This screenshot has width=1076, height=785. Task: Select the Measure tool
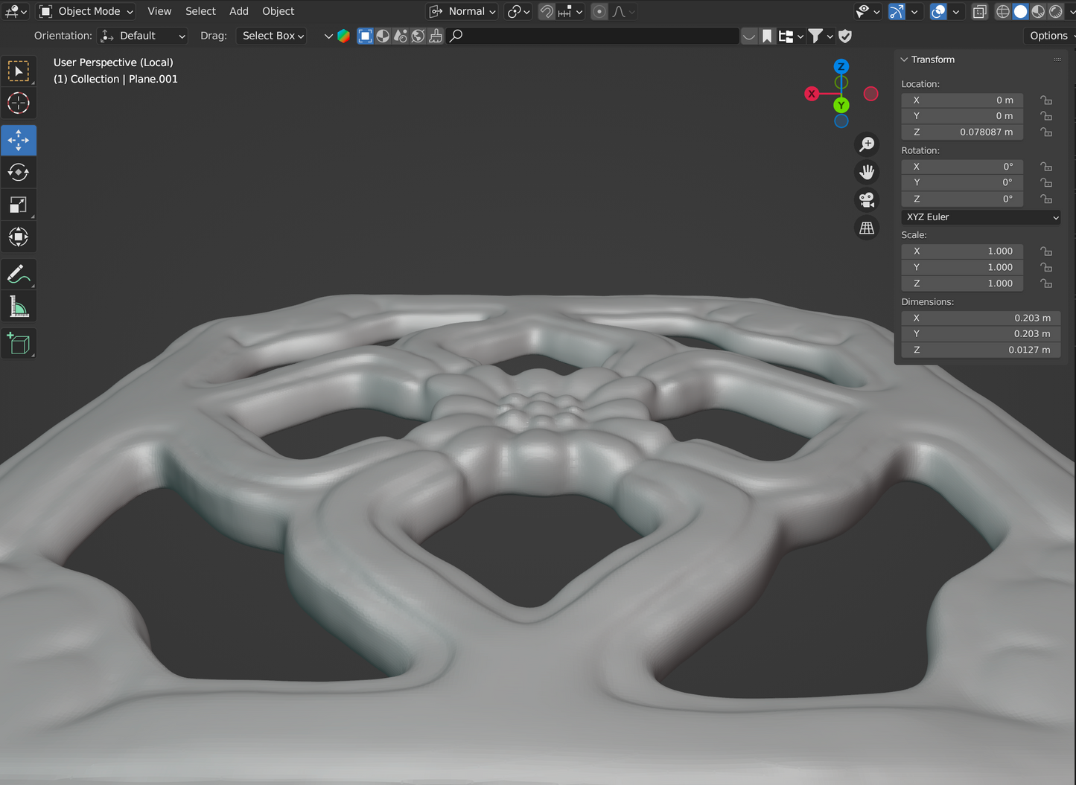[x=19, y=307]
